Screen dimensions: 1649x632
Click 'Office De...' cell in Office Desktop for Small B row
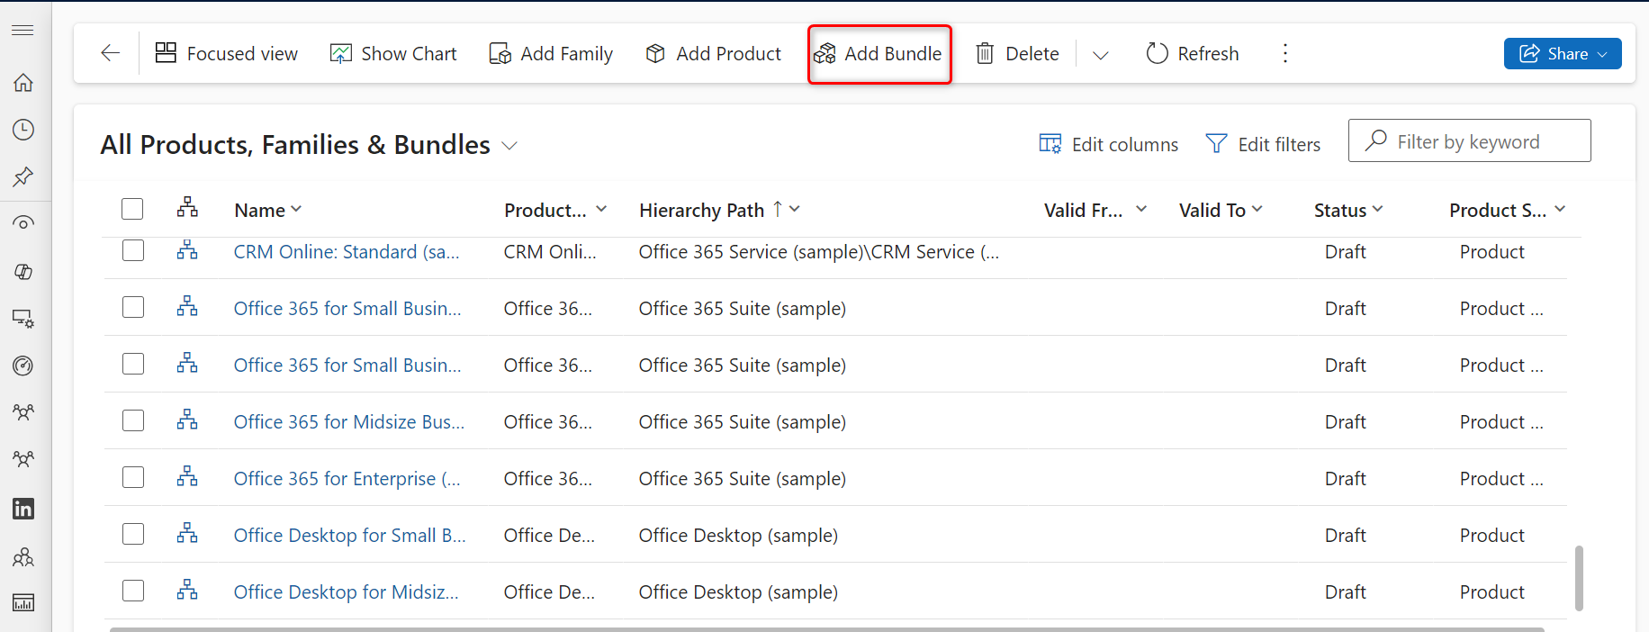(548, 536)
